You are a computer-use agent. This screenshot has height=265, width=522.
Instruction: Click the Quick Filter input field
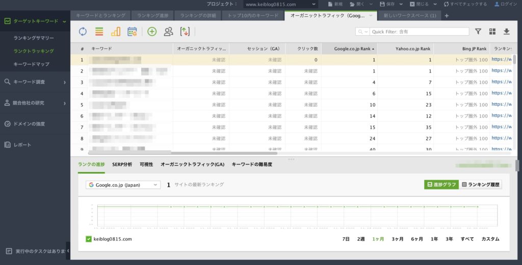pyautogui.click(x=420, y=32)
